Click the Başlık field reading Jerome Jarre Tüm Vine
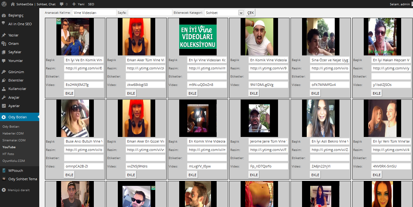413x207 pixels. coord(268,141)
